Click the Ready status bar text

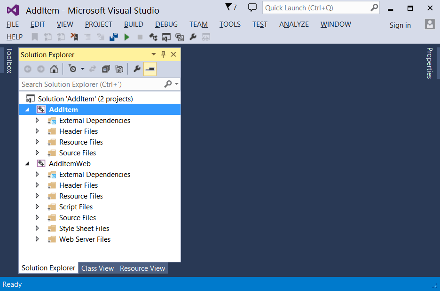(x=12, y=284)
